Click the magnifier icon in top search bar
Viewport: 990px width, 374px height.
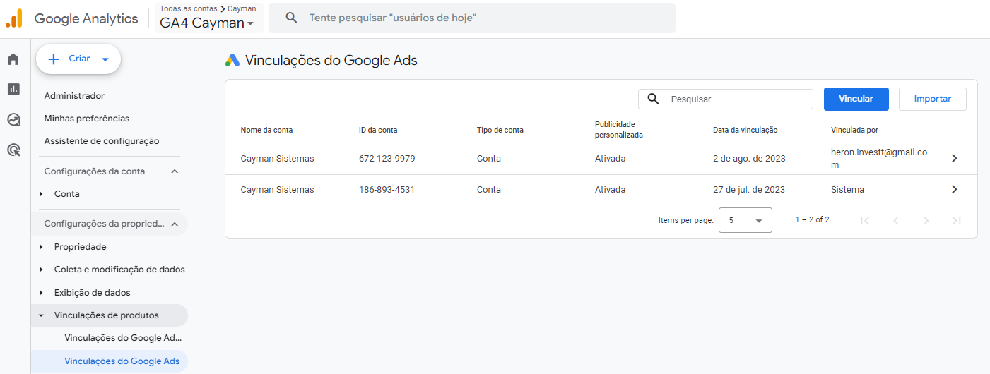coord(291,18)
